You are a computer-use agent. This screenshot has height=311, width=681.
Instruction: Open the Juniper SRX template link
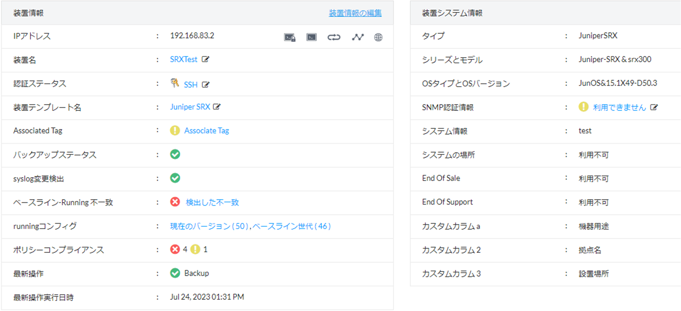coord(190,107)
